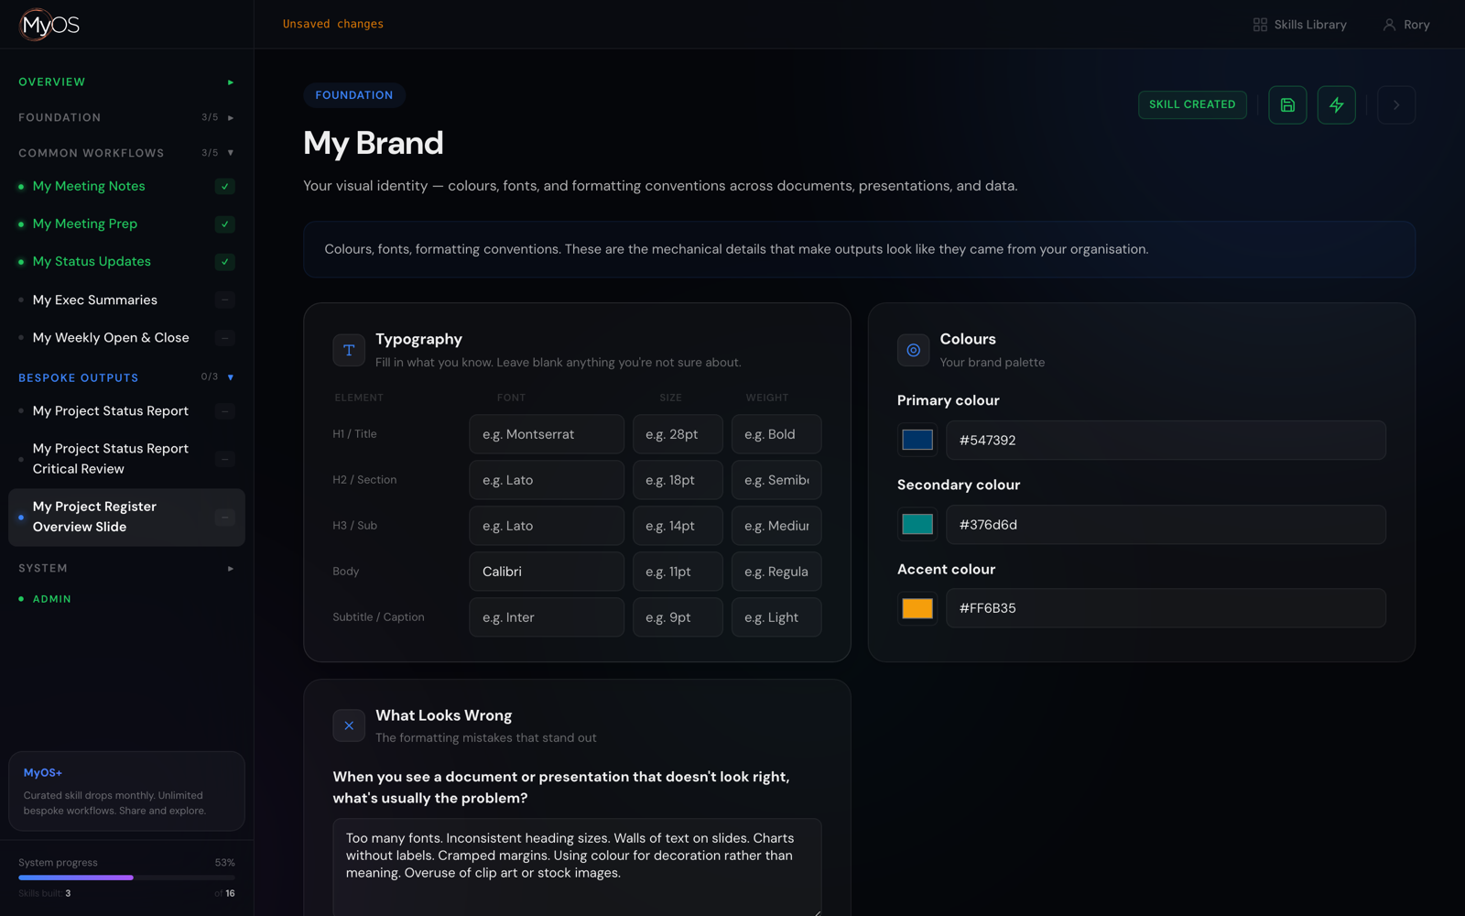This screenshot has height=916, width=1465.
Task: Click the Subtitle / Caption weight field
Action: click(x=776, y=617)
